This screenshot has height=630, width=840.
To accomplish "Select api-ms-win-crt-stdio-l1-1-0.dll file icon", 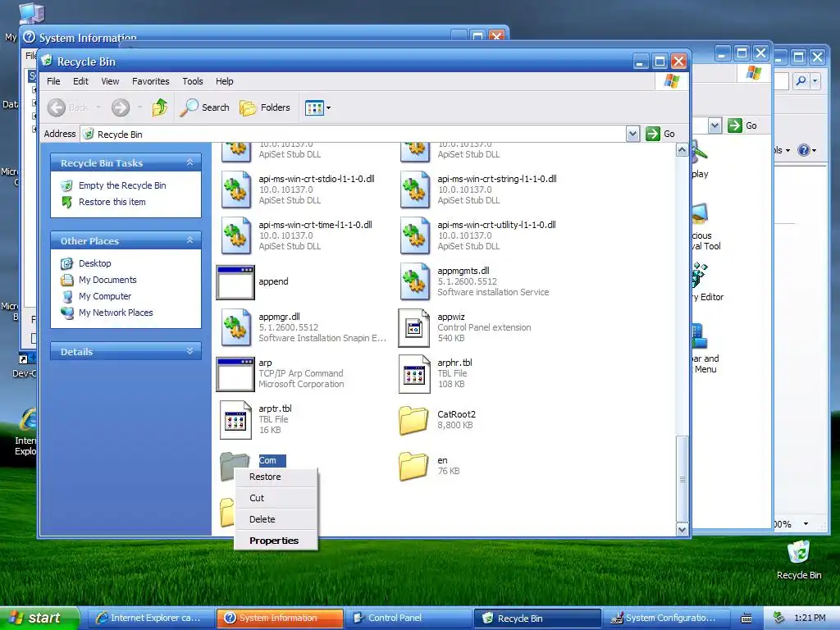I will click(x=235, y=189).
